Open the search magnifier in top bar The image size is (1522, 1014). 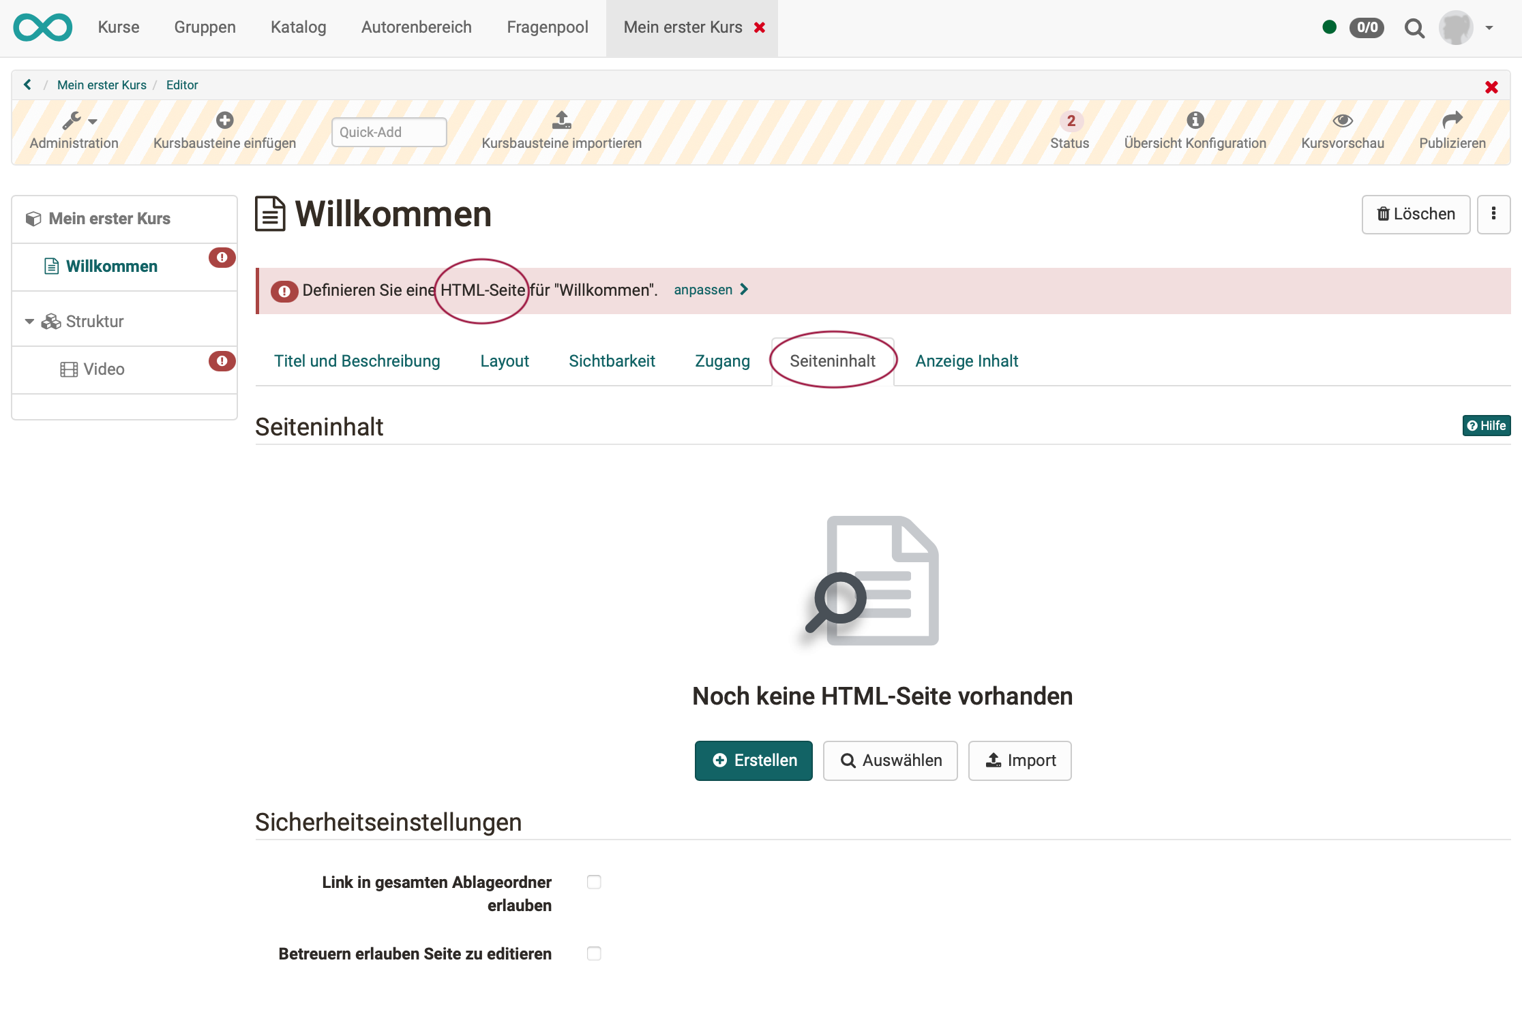click(x=1414, y=28)
